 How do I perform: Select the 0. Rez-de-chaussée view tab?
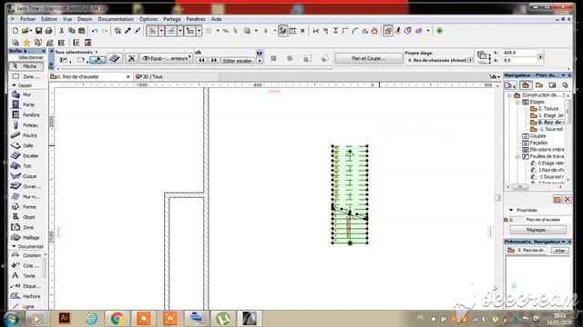[x=91, y=76]
